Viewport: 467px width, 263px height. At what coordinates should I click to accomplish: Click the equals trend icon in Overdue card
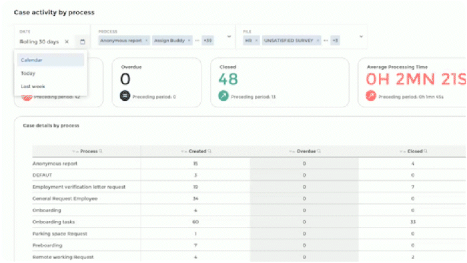tap(125, 95)
